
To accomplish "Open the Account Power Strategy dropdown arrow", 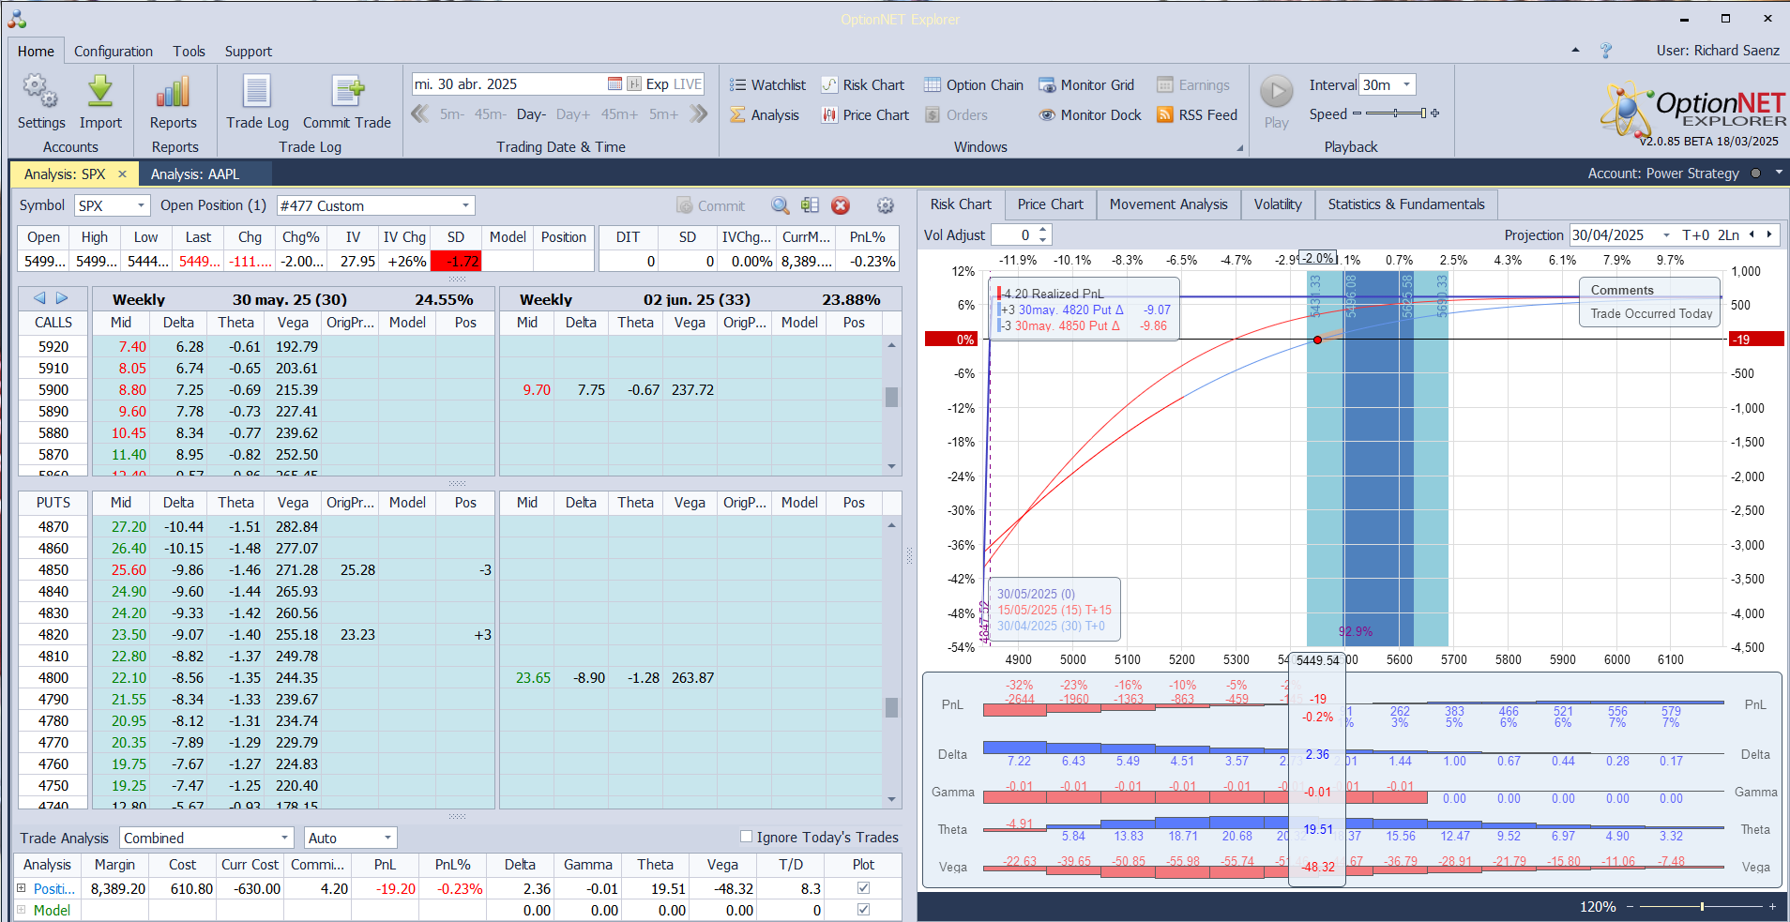I will tap(1779, 174).
